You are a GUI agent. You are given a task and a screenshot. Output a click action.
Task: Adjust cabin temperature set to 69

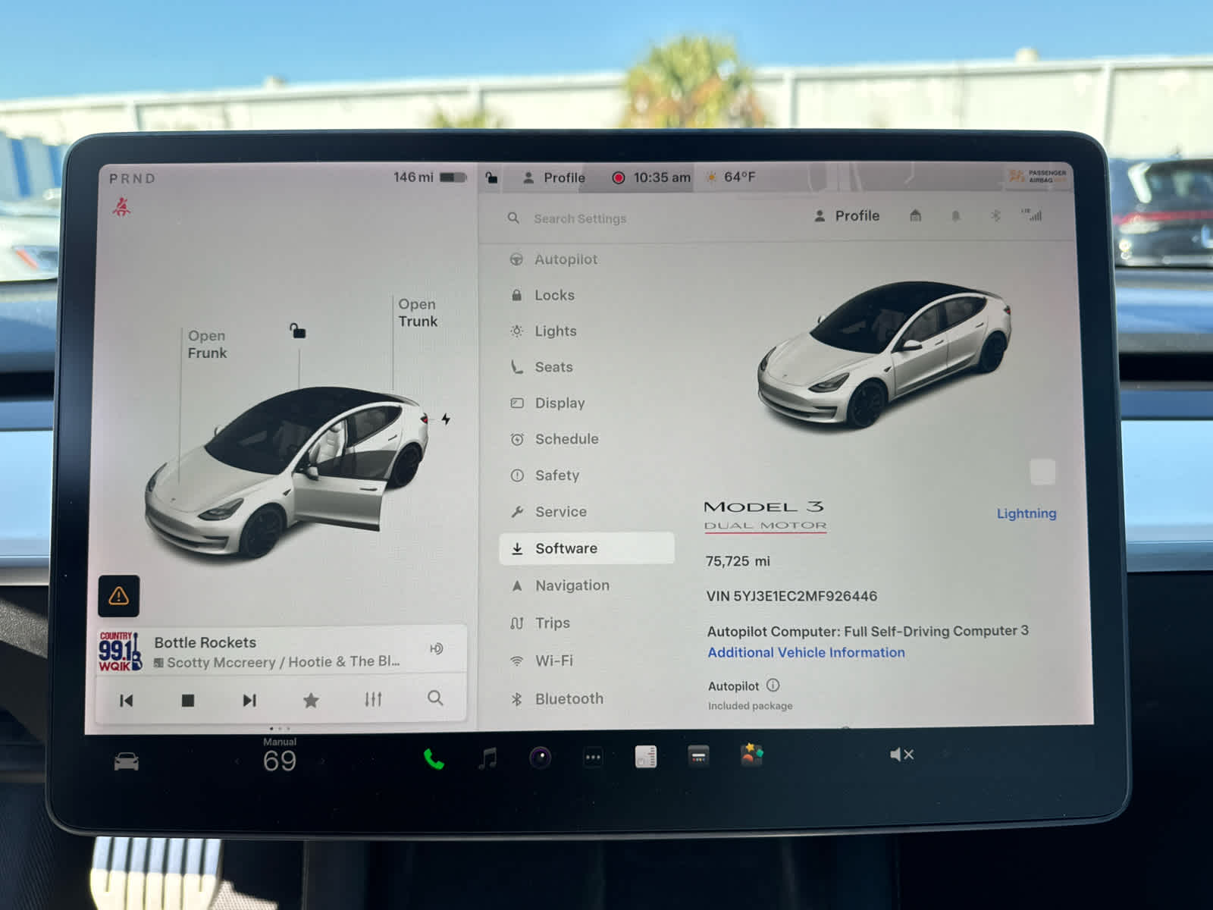click(281, 761)
